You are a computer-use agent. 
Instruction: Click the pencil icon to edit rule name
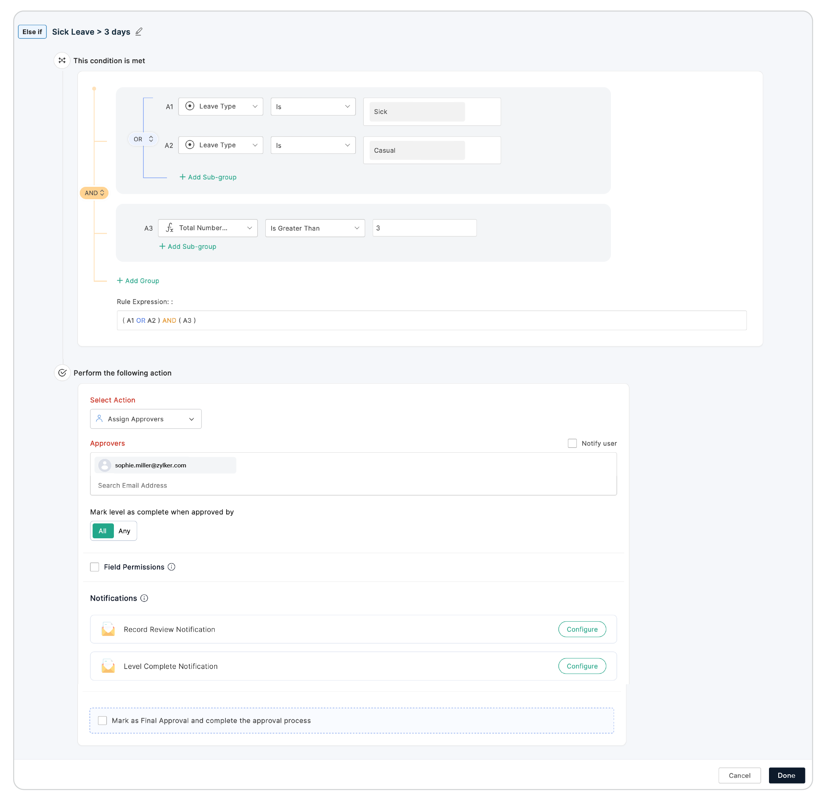[139, 32]
